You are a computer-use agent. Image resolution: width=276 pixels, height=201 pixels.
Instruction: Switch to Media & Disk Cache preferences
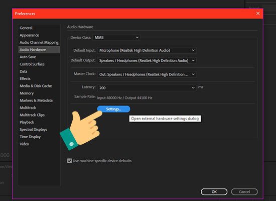(36, 86)
